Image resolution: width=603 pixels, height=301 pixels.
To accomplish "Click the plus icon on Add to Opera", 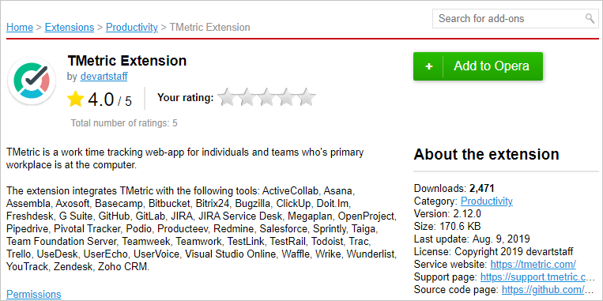I will 429,66.
